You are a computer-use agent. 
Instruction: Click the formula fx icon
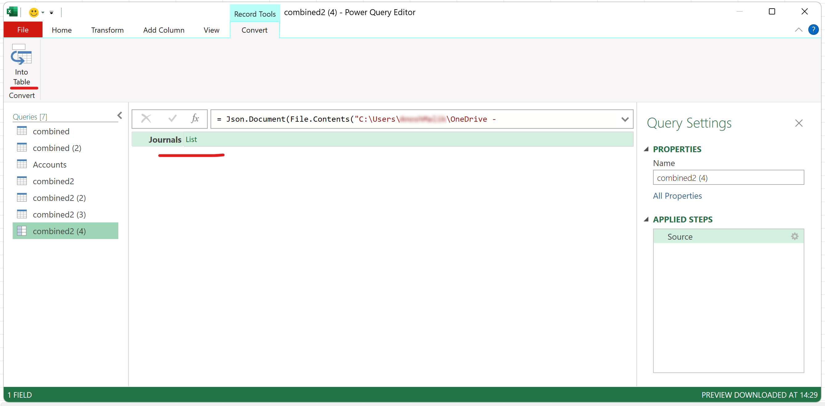[x=195, y=119]
